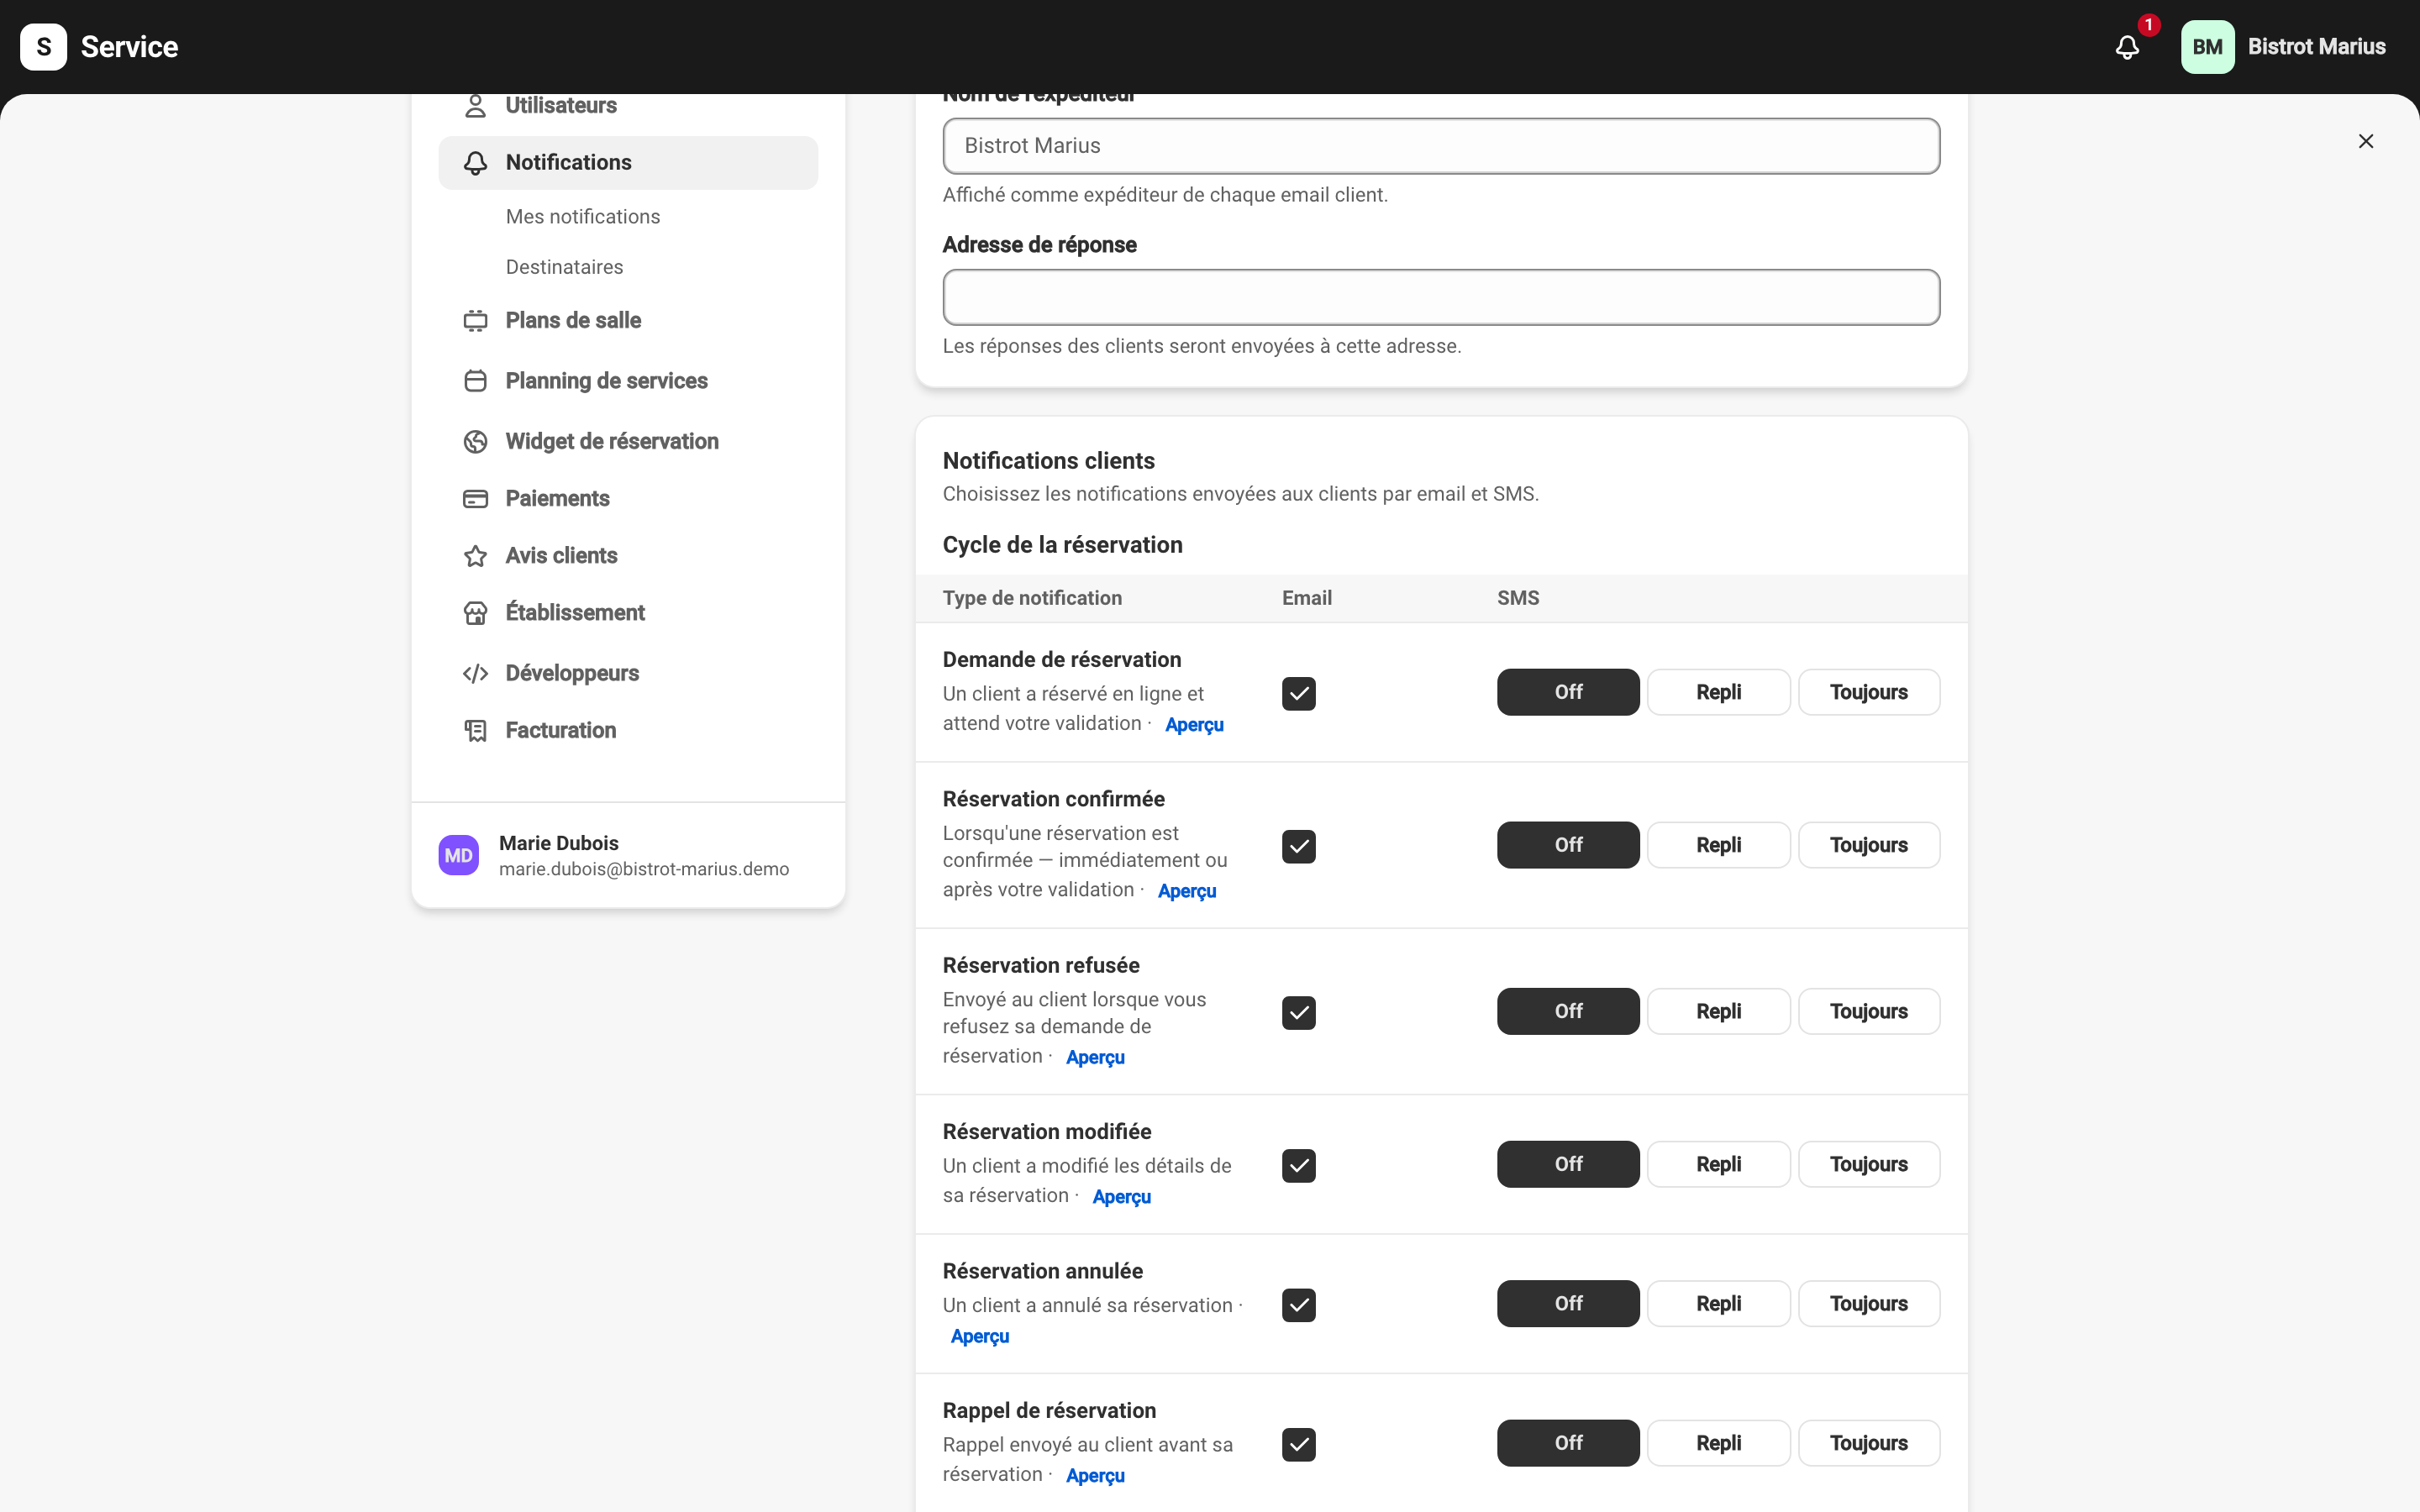Open Aperçu for Réservation confirmée

coord(1187,891)
